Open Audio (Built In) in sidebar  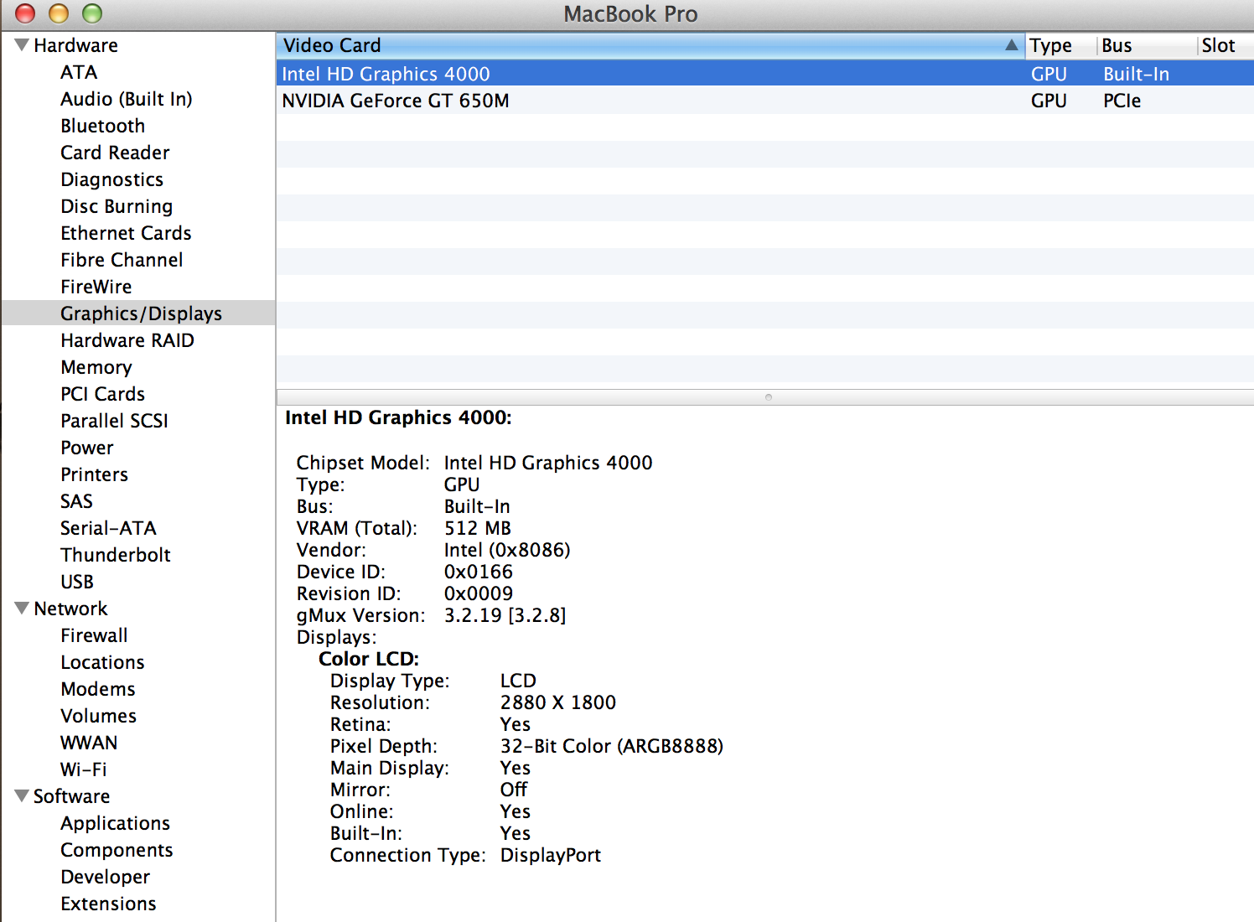[127, 99]
